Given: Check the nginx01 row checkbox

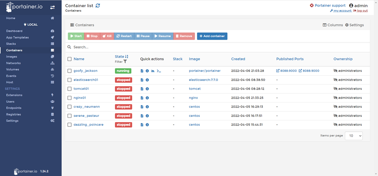Looking at the screenshot, I should click(69, 98).
